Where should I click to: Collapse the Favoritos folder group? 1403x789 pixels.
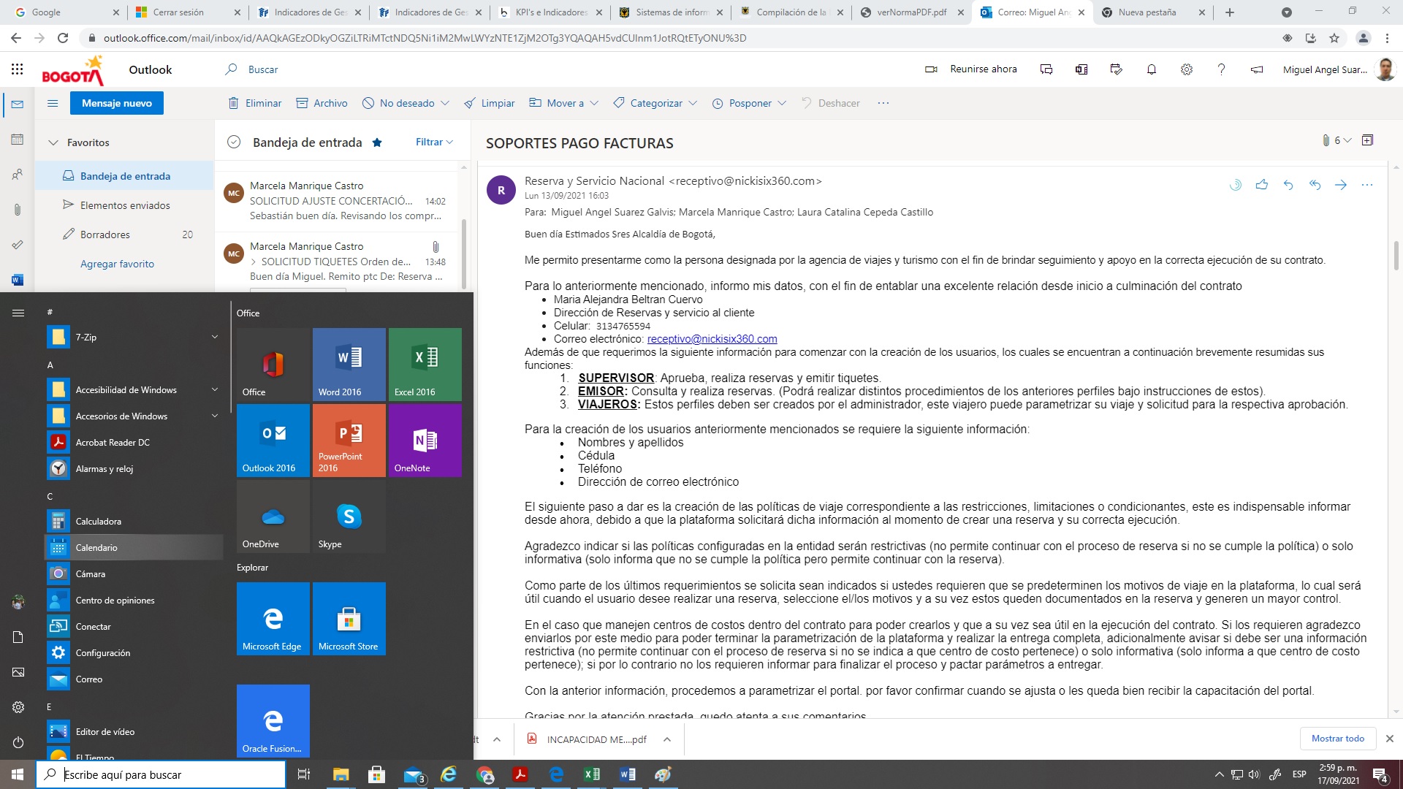53,142
